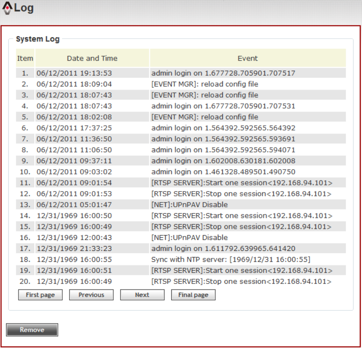Select event admin login on 1.564392.592565.594071
The width and height of the screenshot is (362, 348).
coord(223,150)
